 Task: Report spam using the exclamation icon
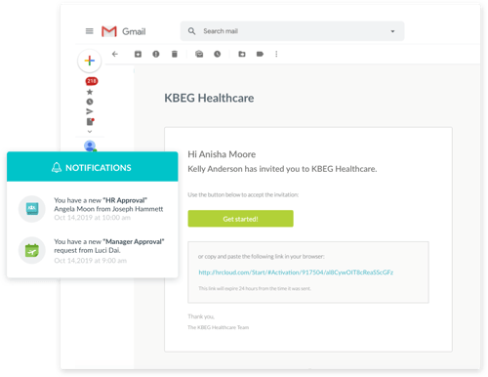156,54
